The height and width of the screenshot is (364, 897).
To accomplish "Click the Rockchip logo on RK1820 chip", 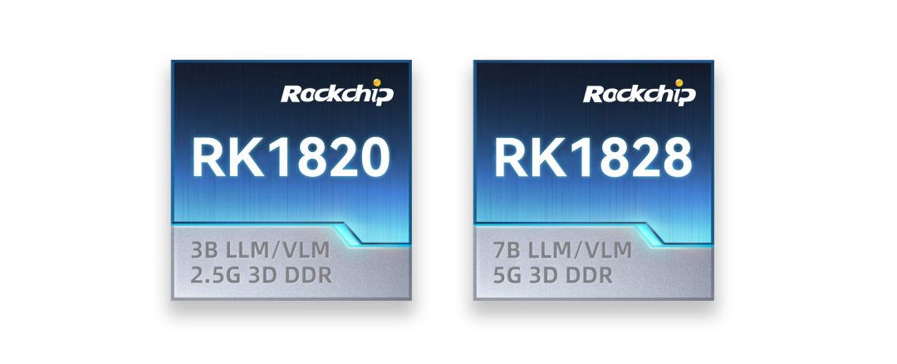I will click(337, 93).
